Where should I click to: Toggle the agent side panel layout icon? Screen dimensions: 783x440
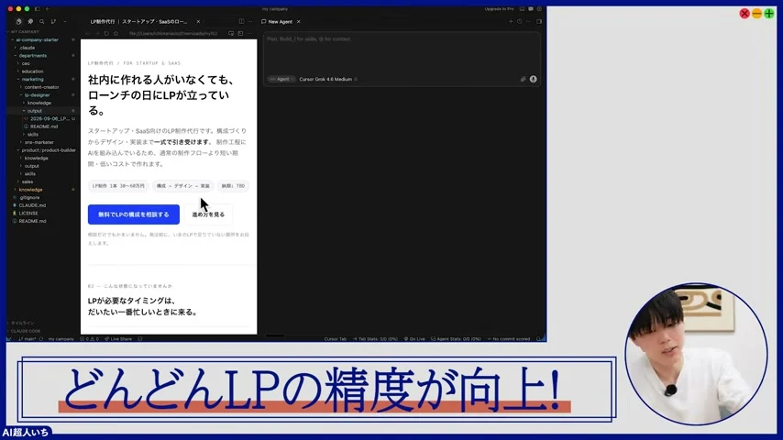point(539,21)
